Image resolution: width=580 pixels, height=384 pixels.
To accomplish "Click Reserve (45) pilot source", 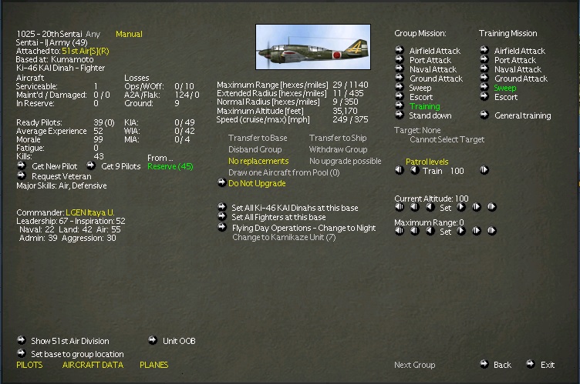I will (170, 166).
